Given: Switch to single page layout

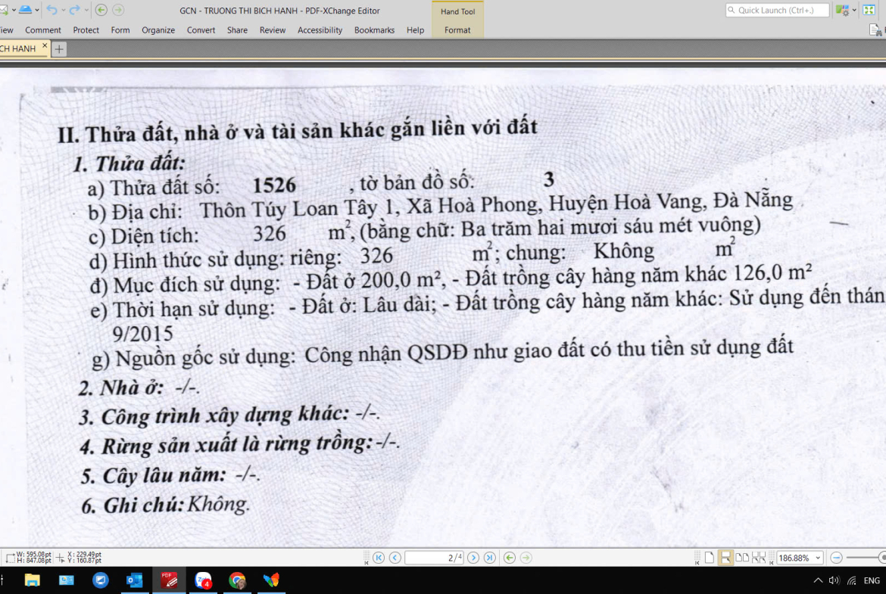Looking at the screenshot, I should click(710, 558).
